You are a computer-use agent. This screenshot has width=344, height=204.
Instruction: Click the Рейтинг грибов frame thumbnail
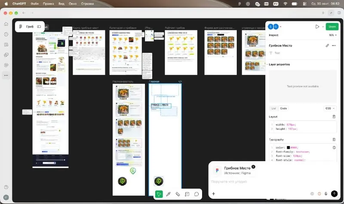181,52
